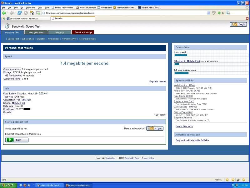
Task: Click the abc spell-check toolbar icon
Action: [214, 13]
